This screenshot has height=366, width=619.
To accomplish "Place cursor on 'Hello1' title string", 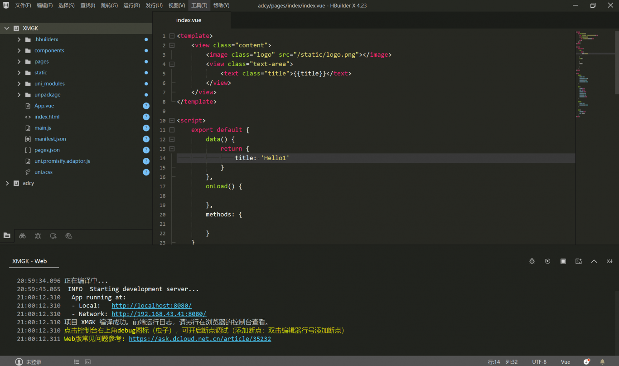I will [275, 158].
